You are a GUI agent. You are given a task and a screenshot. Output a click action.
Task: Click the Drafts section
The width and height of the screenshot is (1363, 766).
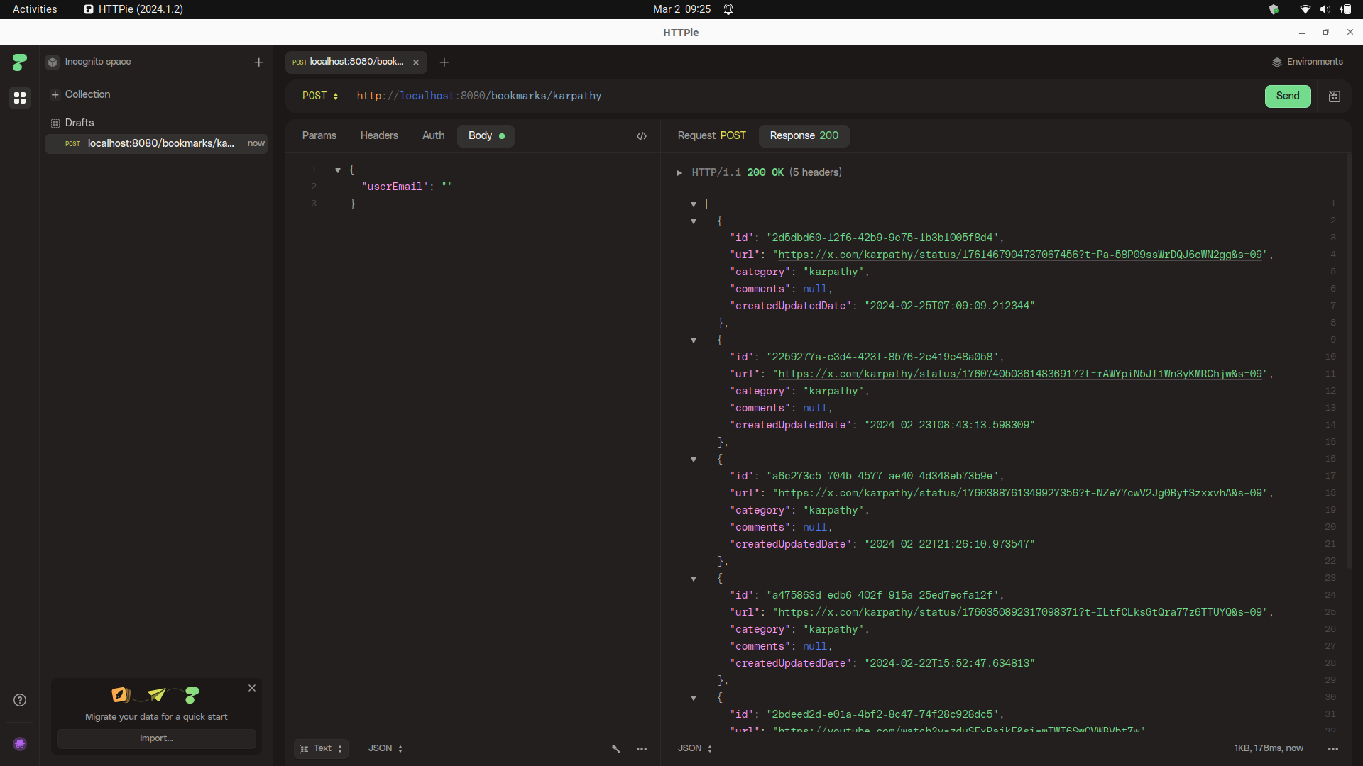pyautogui.click(x=72, y=123)
